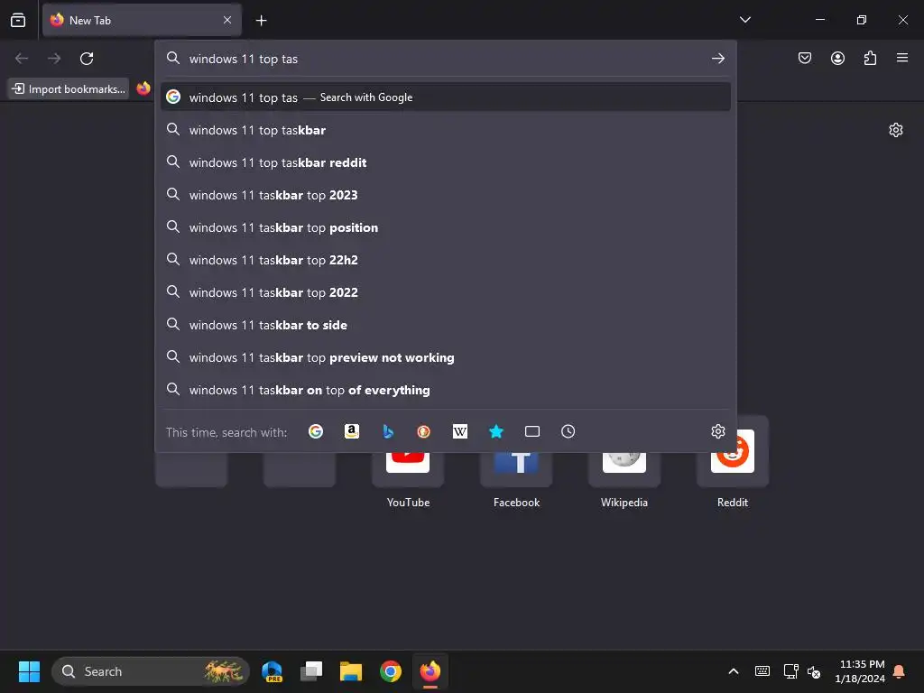Choose 'taskbar on top of everything' suggestion
This screenshot has height=693, width=924.
[x=446, y=390]
